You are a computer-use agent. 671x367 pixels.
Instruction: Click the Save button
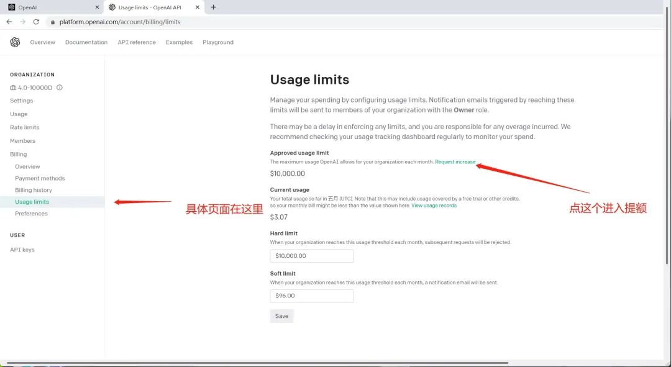click(281, 316)
